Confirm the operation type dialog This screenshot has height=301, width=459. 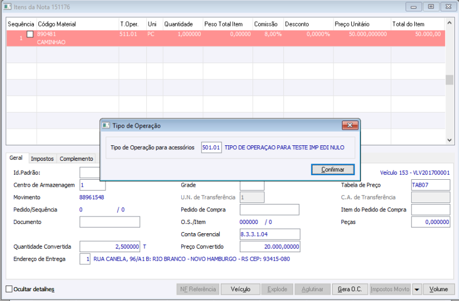point(333,169)
